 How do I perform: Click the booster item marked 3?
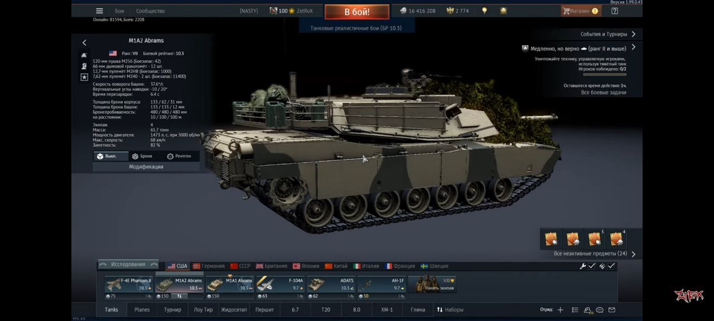595,239
